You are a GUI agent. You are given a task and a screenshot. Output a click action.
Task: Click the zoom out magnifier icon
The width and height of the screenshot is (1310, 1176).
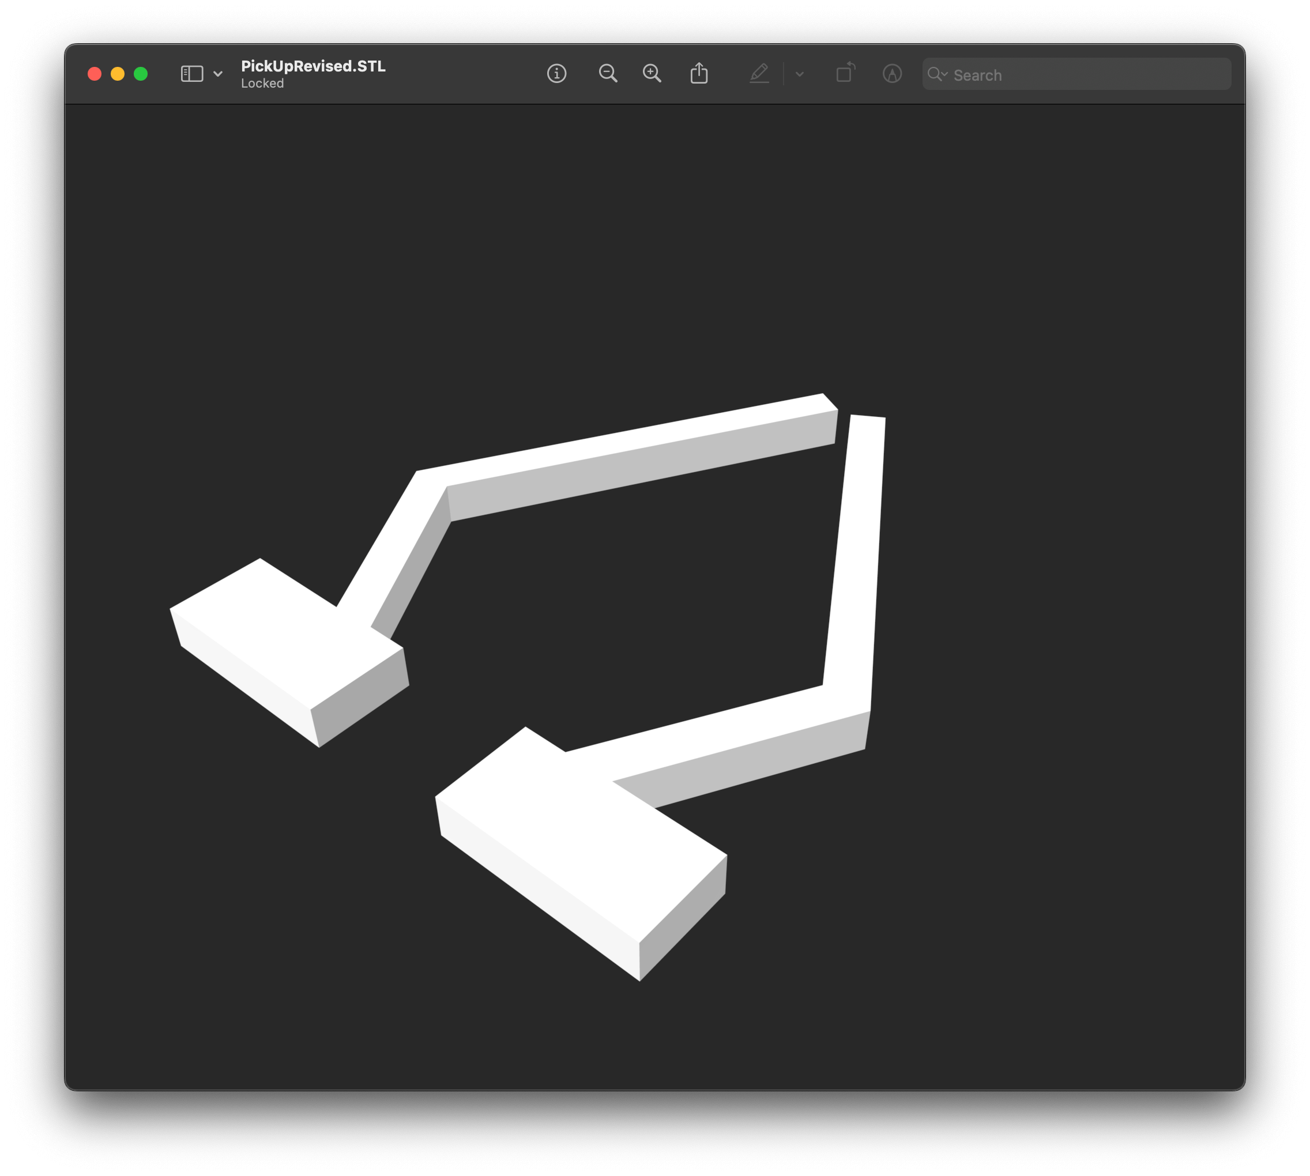608,74
